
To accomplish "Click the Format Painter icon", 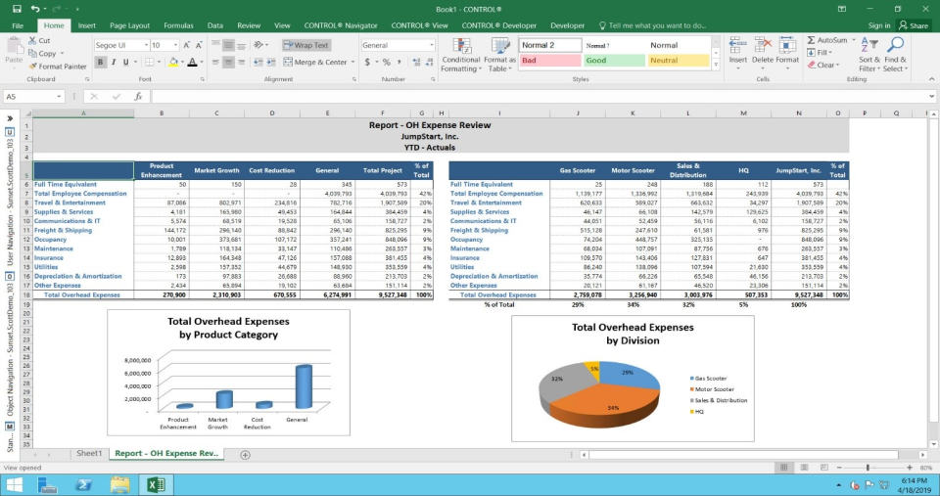I will 32,67.
